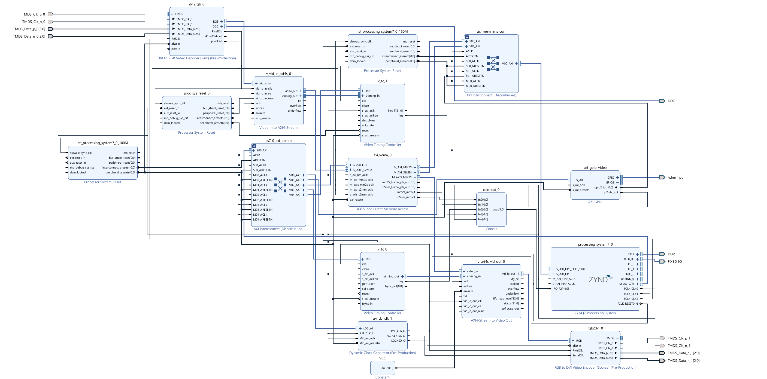Expand RGB interface pin on dvi2rgb_0
The width and height of the screenshot is (767, 379).
click(x=222, y=22)
